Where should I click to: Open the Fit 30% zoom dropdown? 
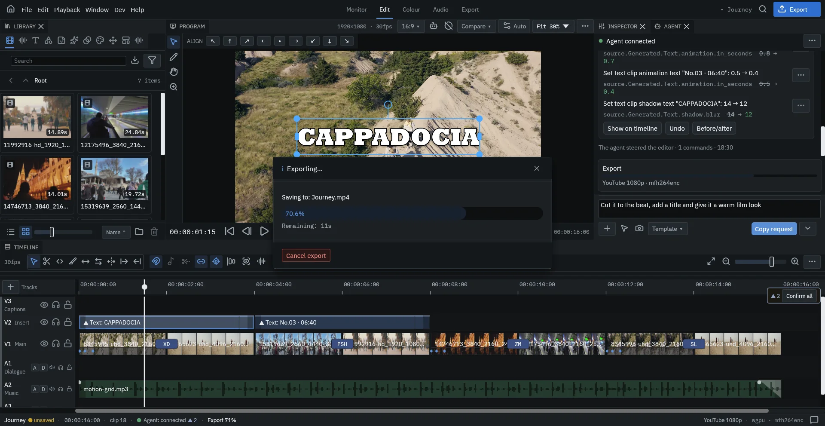click(x=553, y=26)
